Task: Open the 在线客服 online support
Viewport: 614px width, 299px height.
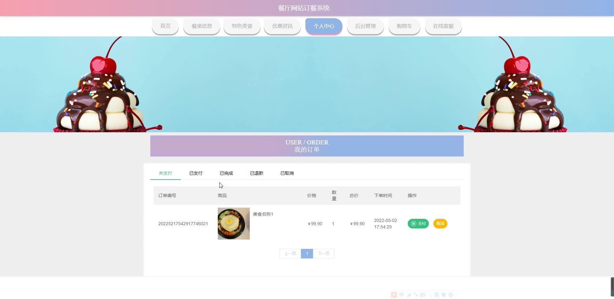Action: pos(444,26)
